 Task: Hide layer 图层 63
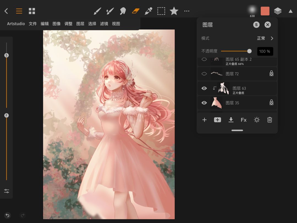[204, 88]
